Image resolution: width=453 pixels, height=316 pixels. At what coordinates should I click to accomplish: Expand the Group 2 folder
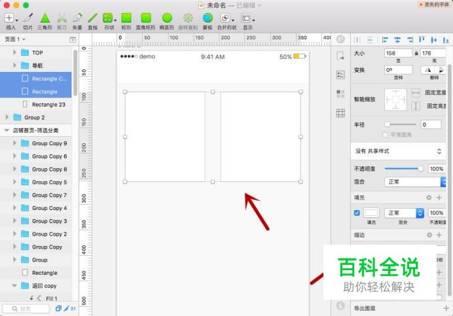tap(7, 117)
